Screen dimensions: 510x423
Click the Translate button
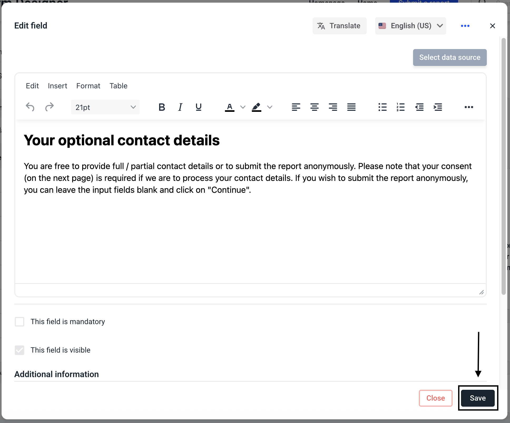pos(339,26)
